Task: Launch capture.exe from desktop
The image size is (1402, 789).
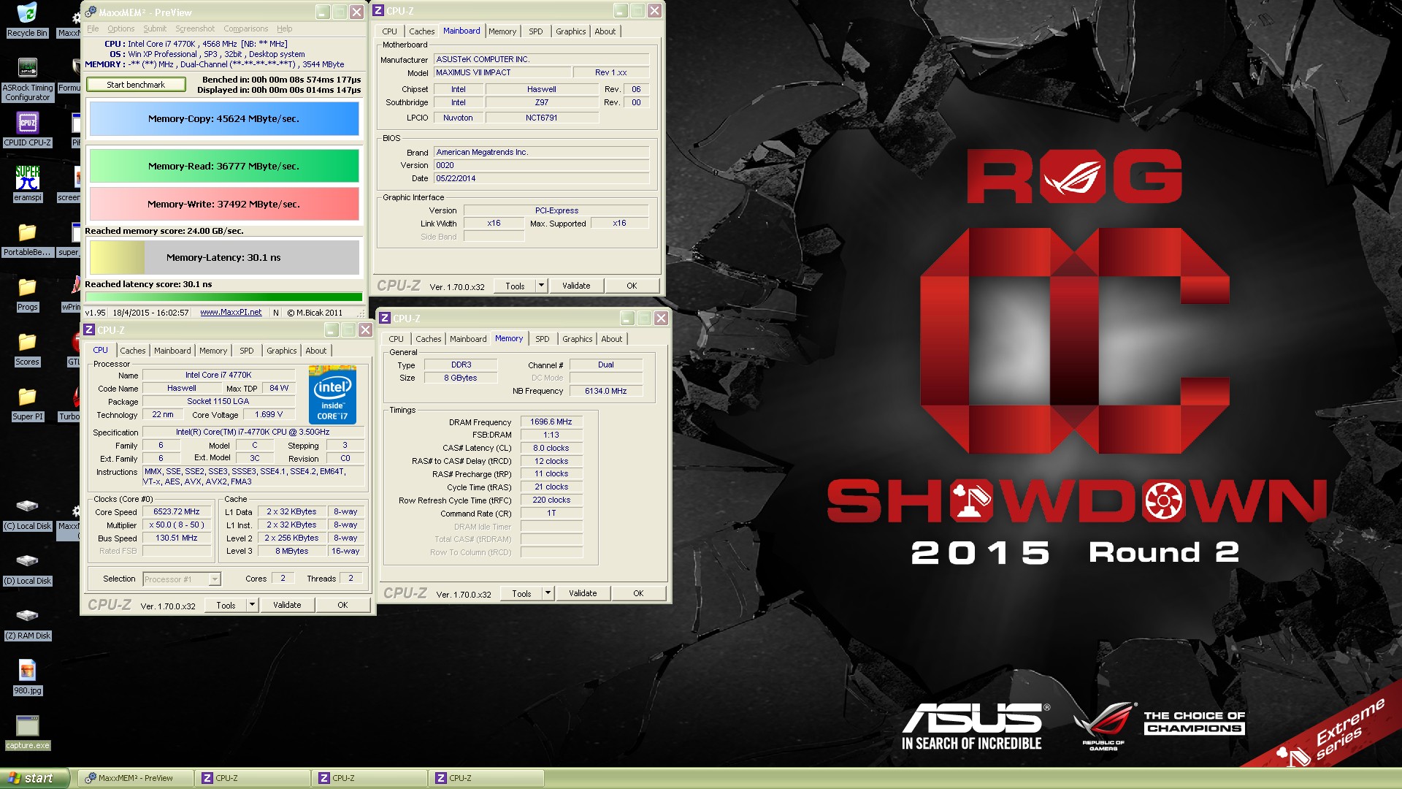Action: point(27,732)
